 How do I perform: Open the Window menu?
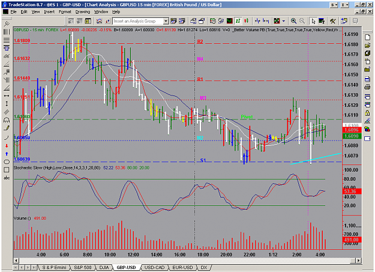tap(101, 12)
